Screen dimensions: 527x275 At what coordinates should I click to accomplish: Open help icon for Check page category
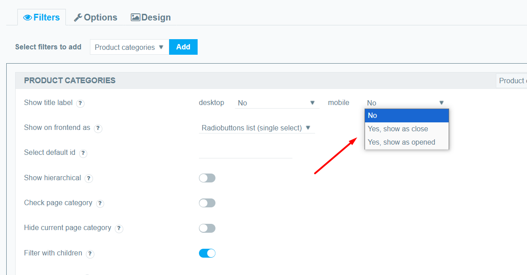coord(100,203)
